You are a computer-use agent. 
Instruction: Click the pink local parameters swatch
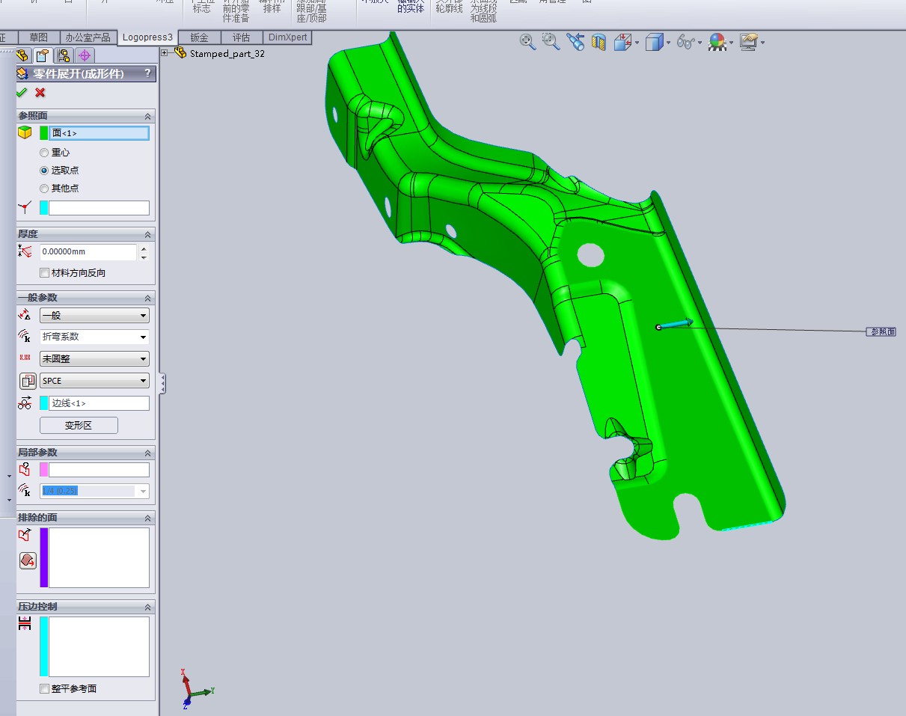point(43,470)
